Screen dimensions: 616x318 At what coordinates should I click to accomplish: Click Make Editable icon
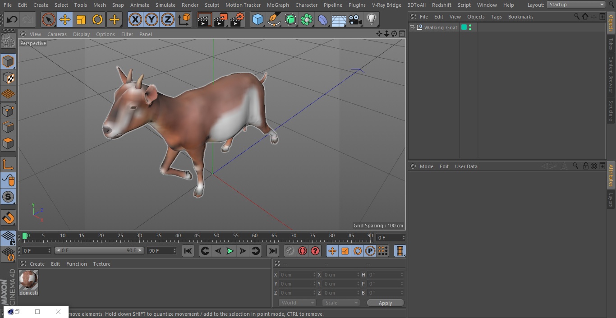(8, 41)
